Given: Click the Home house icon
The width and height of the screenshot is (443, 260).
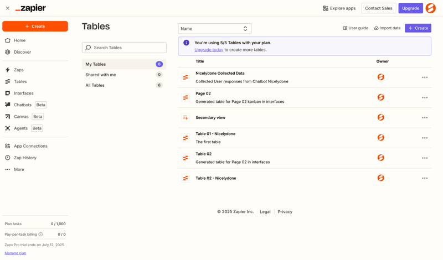Looking at the screenshot, I should [x=8, y=40].
